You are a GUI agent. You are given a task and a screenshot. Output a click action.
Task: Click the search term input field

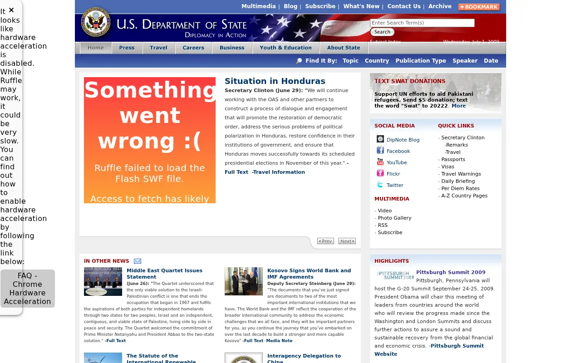click(x=422, y=23)
